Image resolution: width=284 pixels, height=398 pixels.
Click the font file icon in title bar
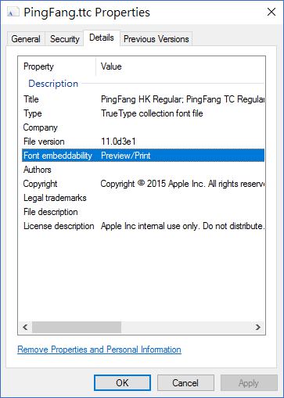[13, 12]
